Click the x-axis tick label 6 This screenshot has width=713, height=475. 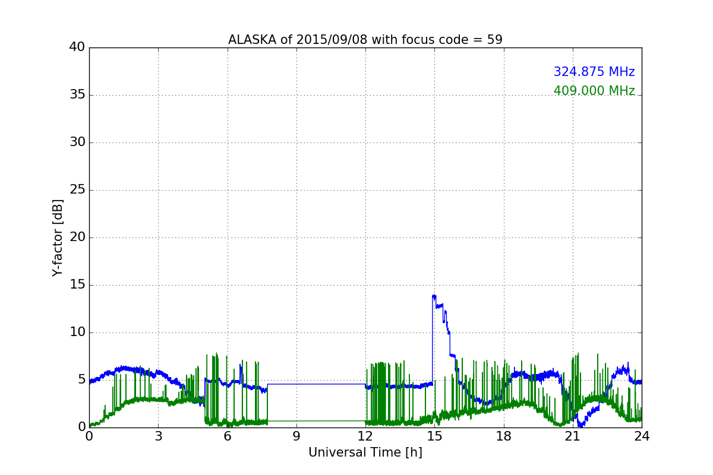228,436
